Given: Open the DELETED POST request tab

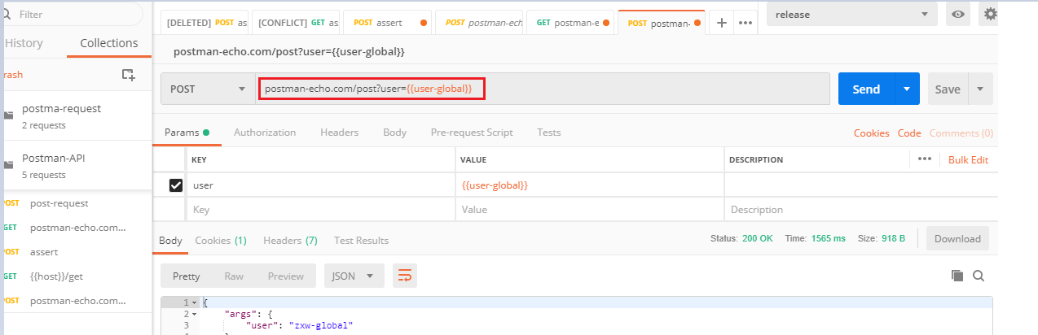Looking at the screenshot, I should pyautogui.click(x=205, y=23).
